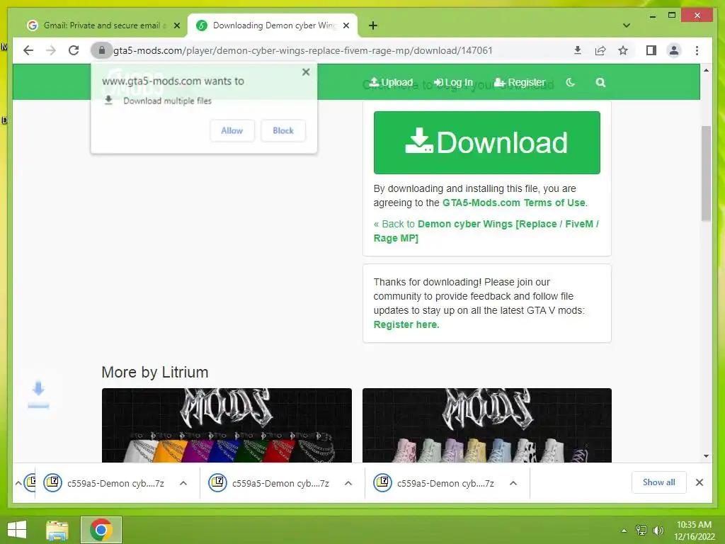Reload the current page
Screen dimensions: 725x544
click(74, 50)
